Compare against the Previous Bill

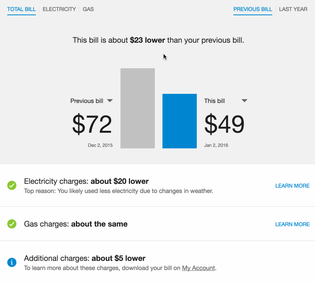[x=253, y=9]
